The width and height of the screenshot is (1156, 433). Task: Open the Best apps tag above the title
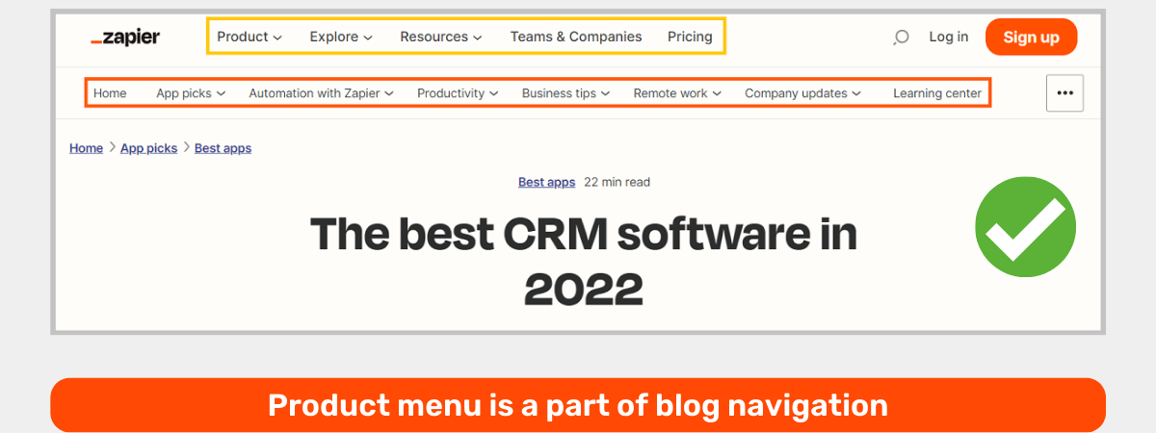546,182
